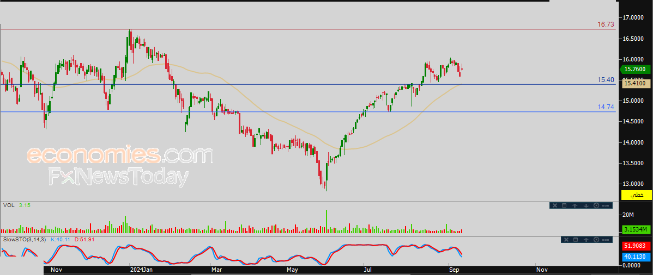Click the 17.0000 price axis label
The width and height of the screenshot is (653, 275).
(x=634, y=17)
